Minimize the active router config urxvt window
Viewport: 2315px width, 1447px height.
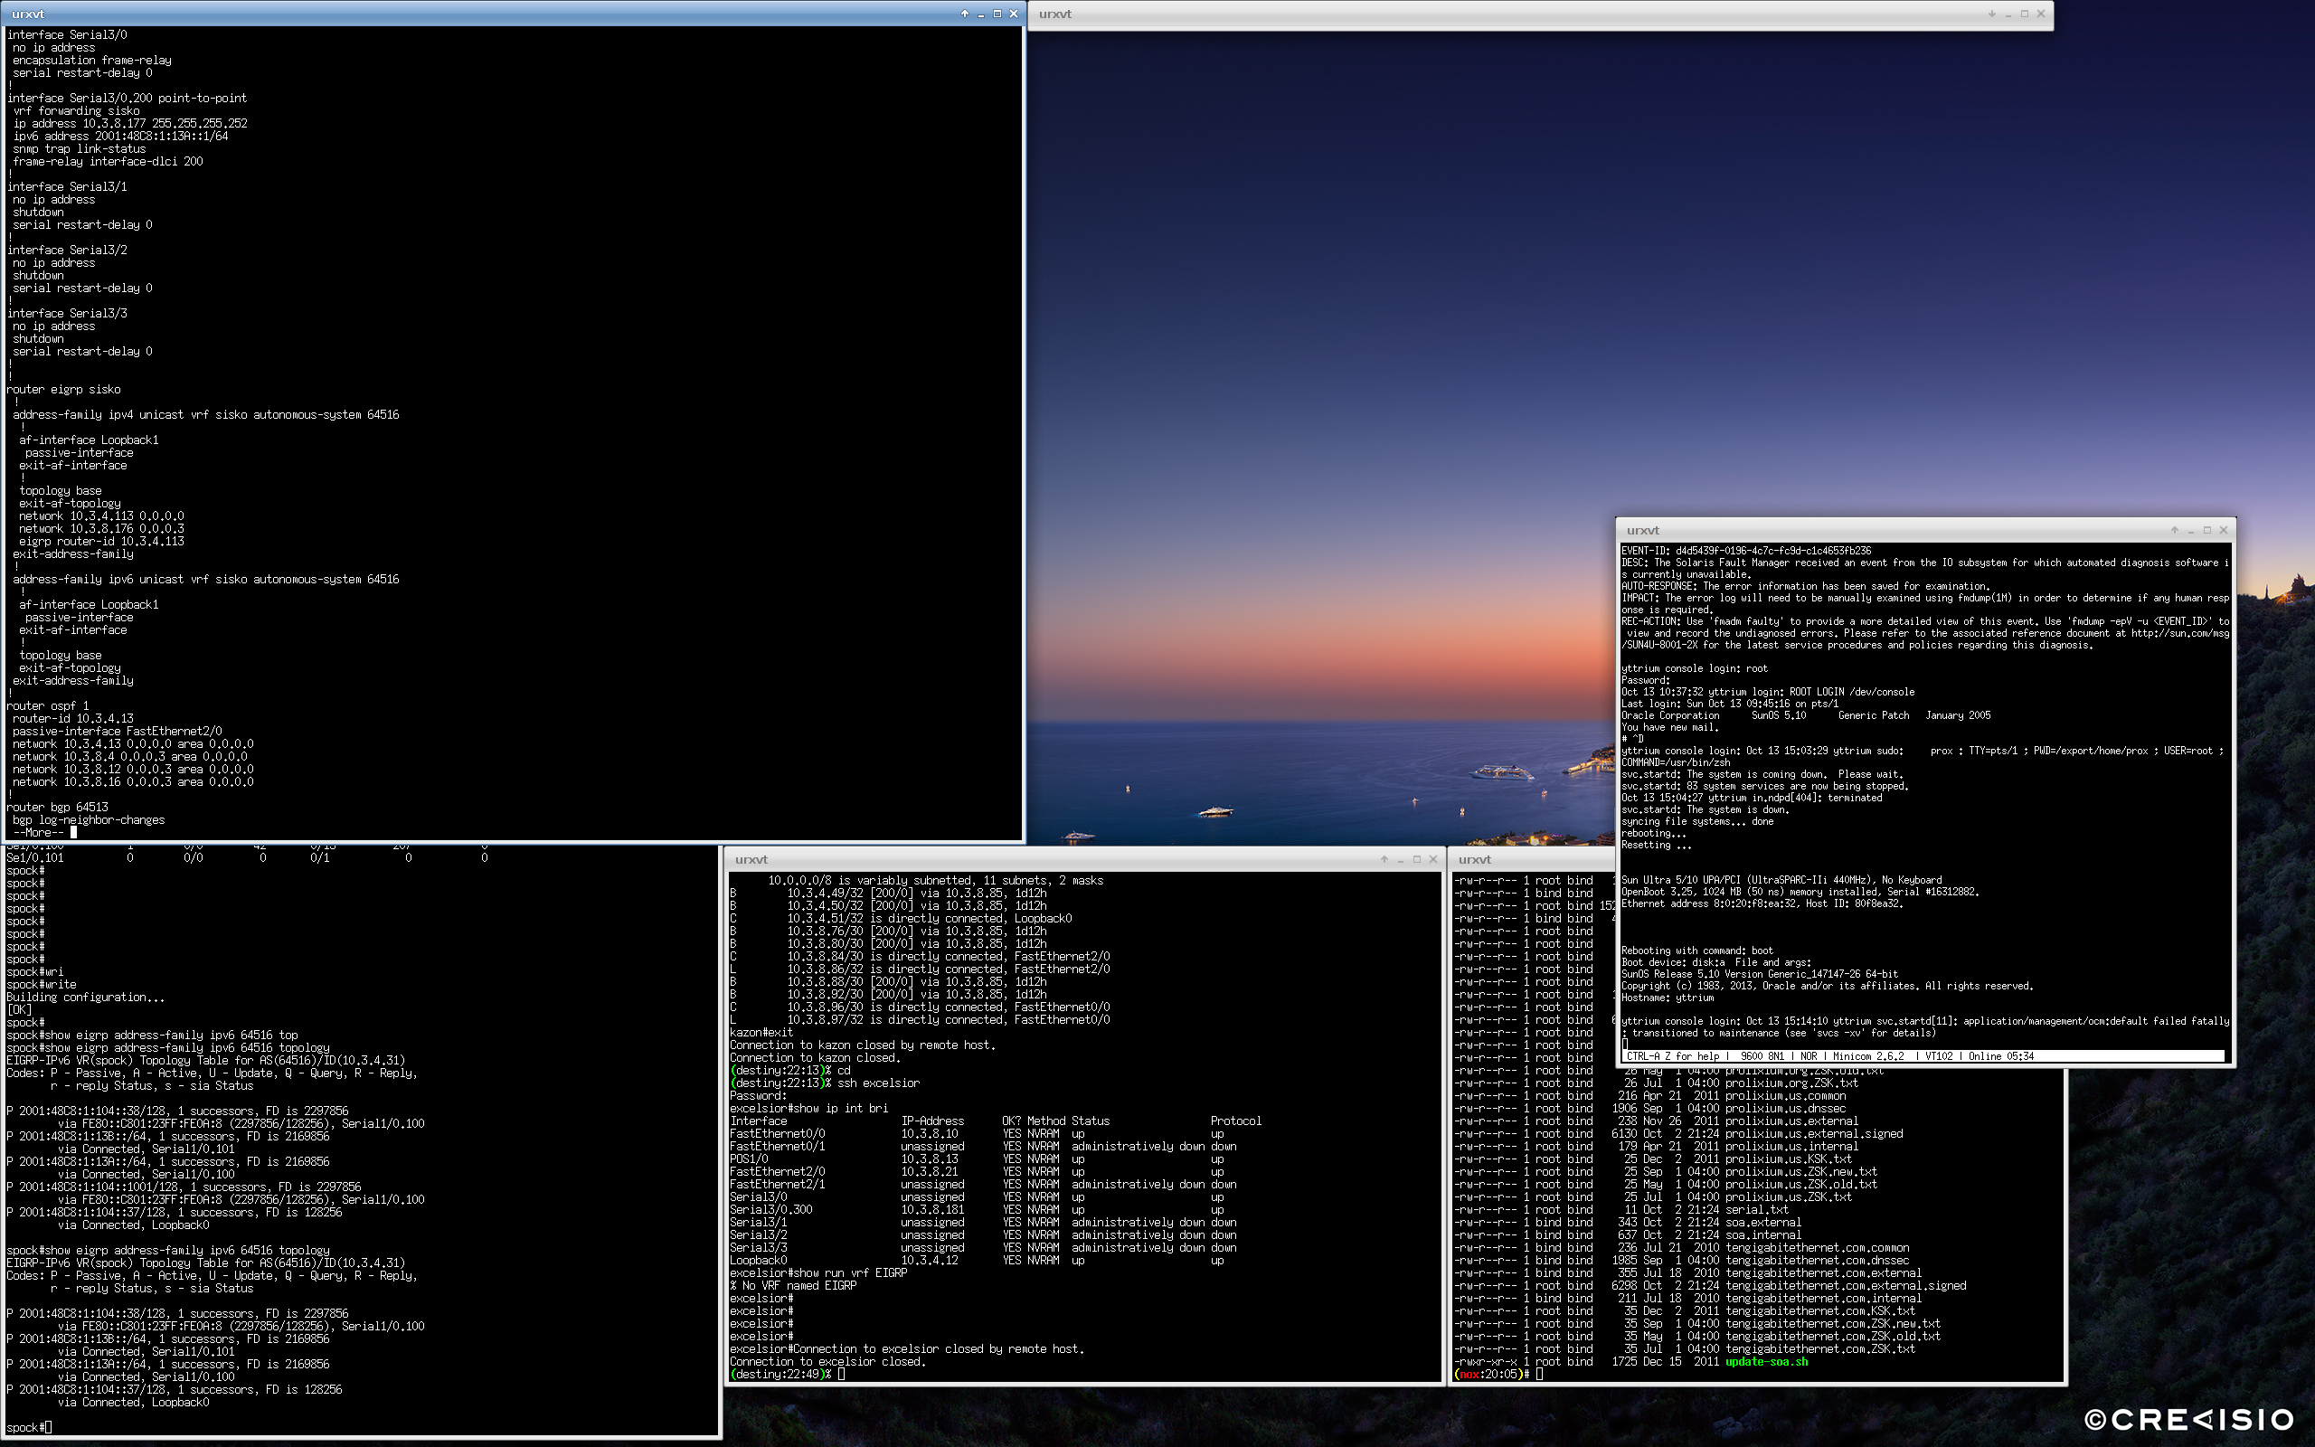(x=980, y=14)
